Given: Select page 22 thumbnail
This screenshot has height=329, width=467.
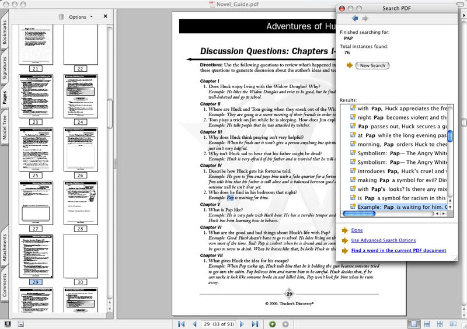Looking at the screenshot, I should (81, 44).
